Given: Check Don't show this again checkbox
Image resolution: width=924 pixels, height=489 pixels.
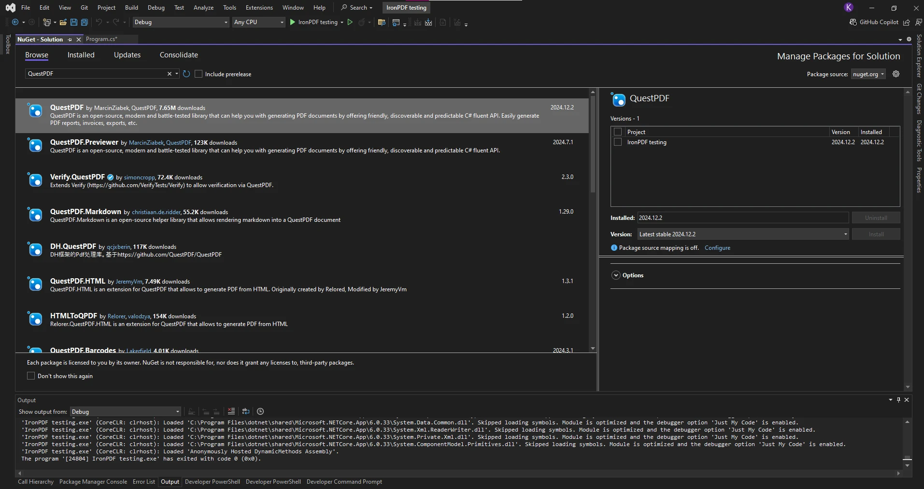Looking at the screenshot, I should coord(31,376).
